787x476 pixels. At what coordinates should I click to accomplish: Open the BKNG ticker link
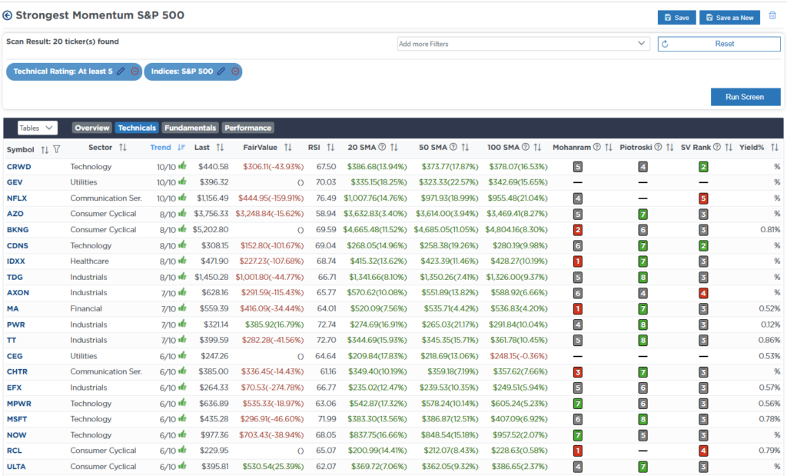pyautogui.click(x=18, y=230)
